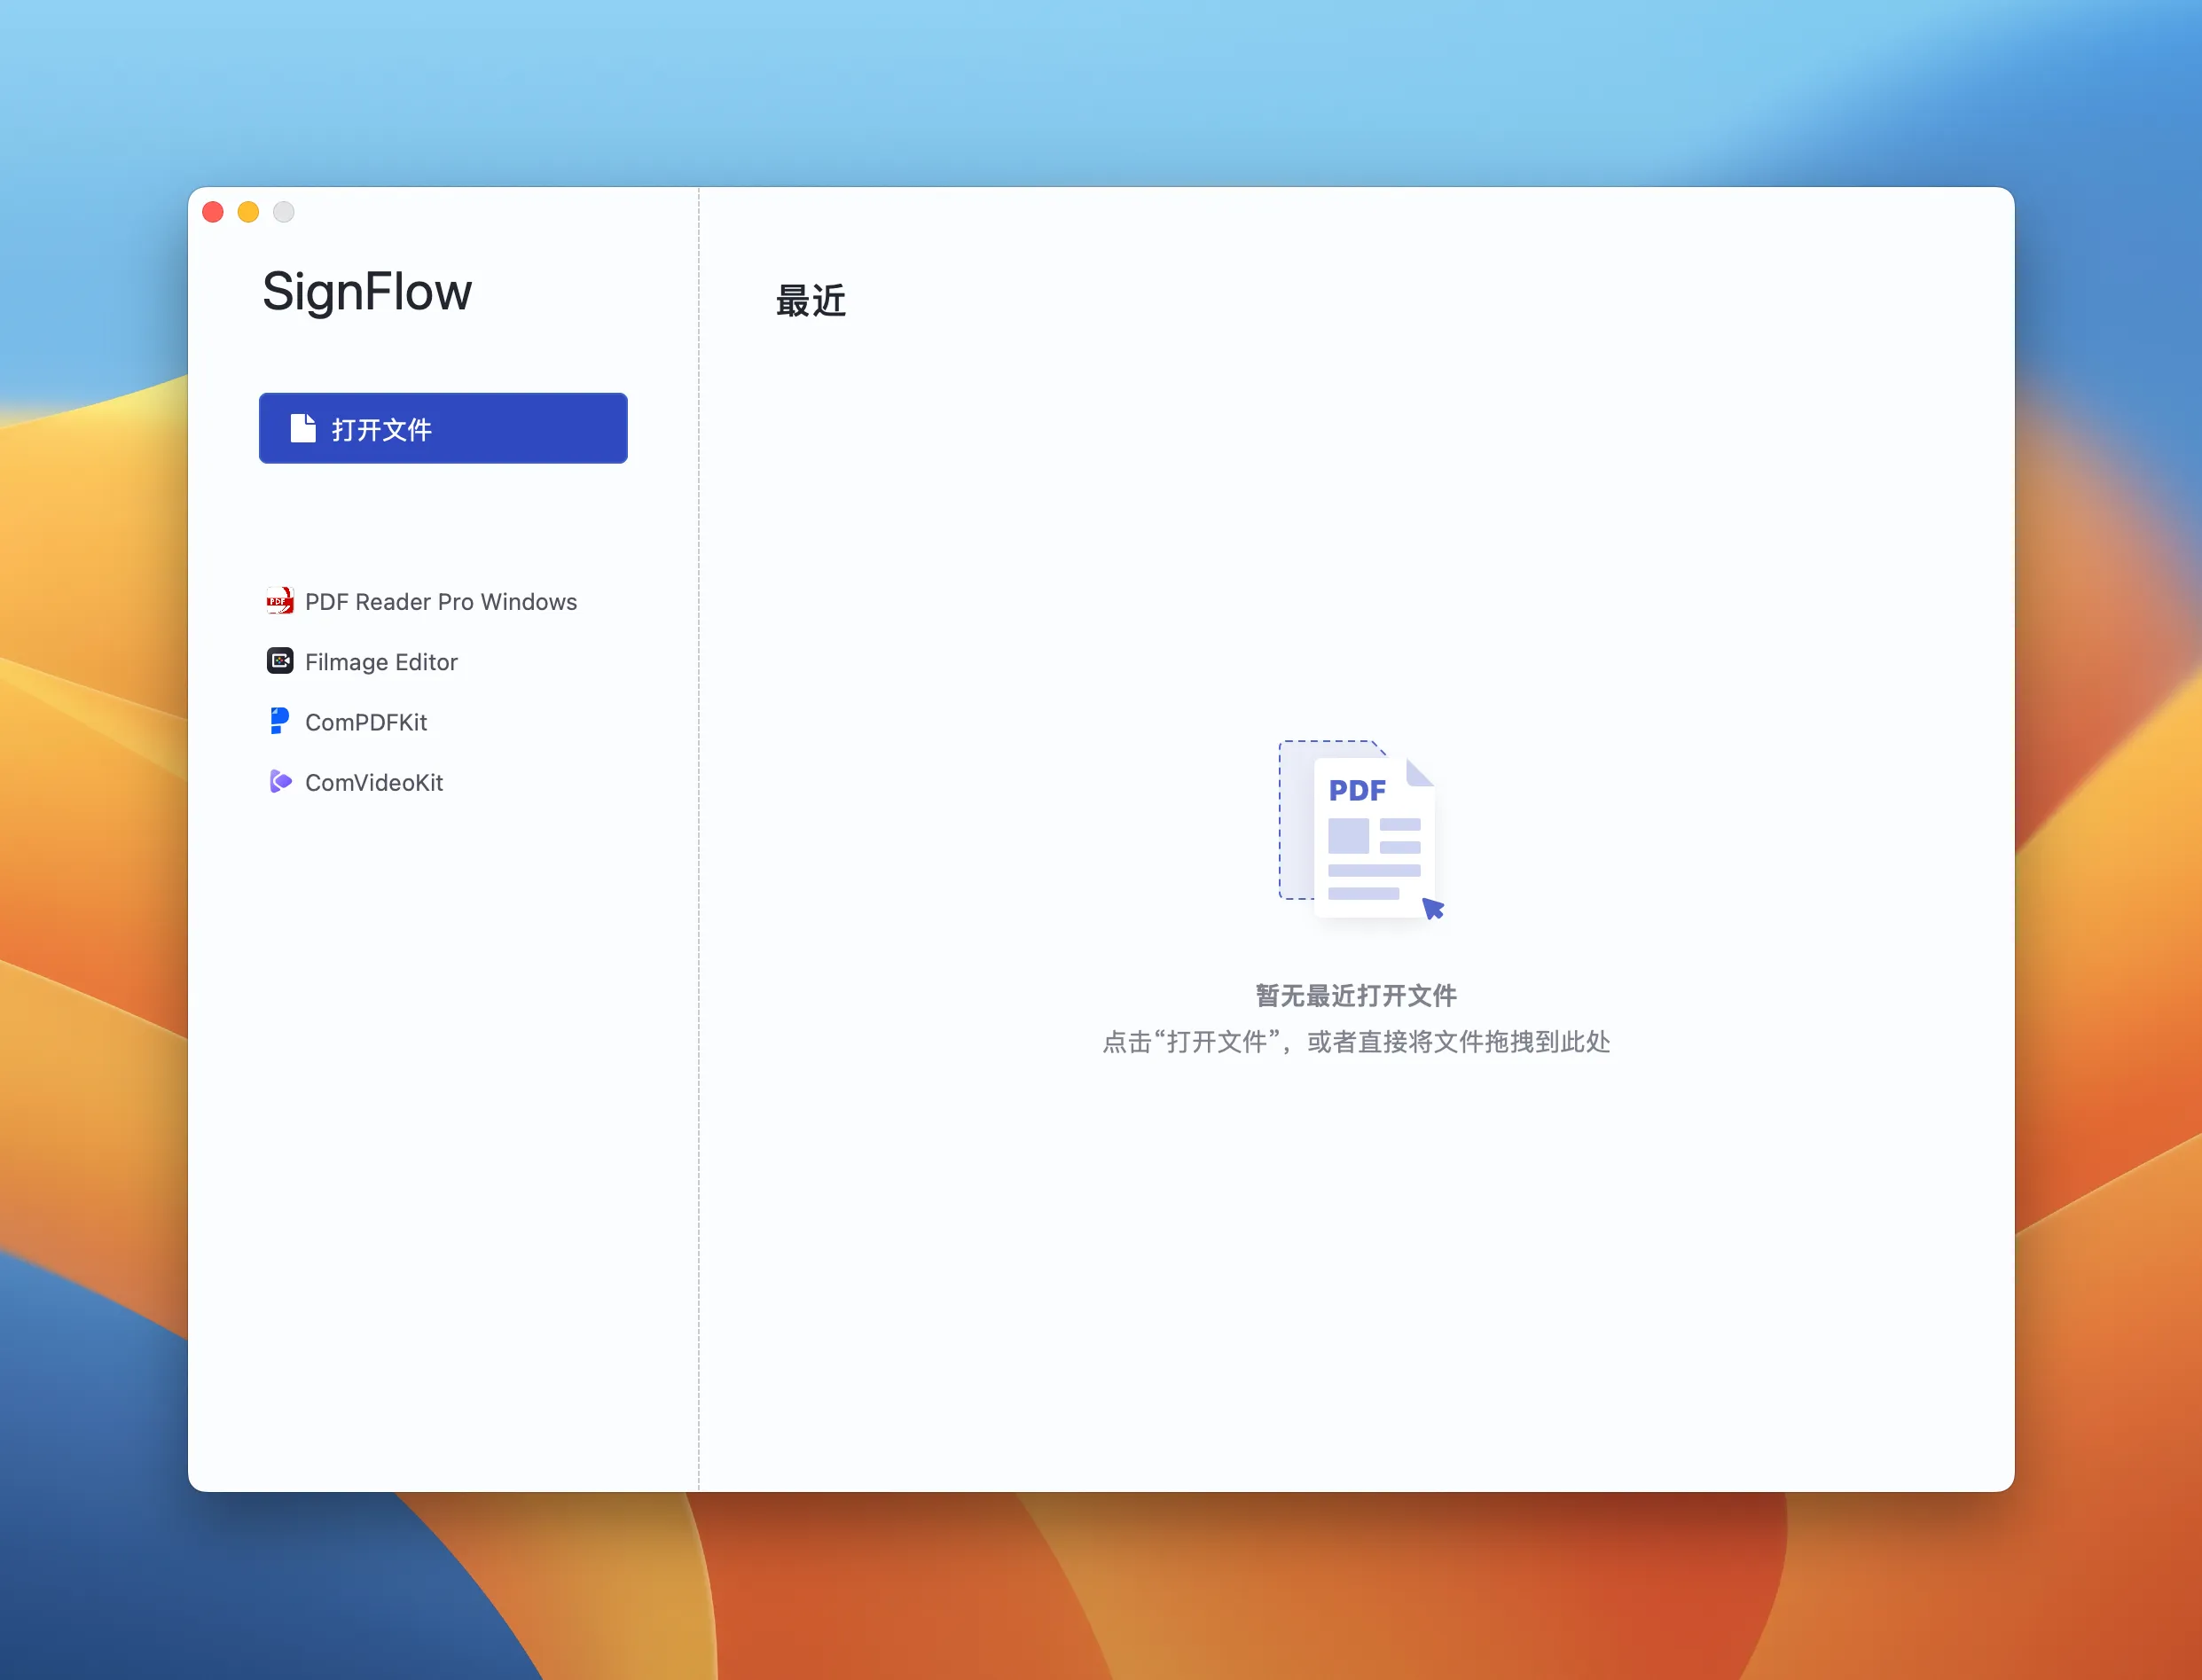
Task: Click the ComVideoKit logo icon
Action: click(280, 782)
